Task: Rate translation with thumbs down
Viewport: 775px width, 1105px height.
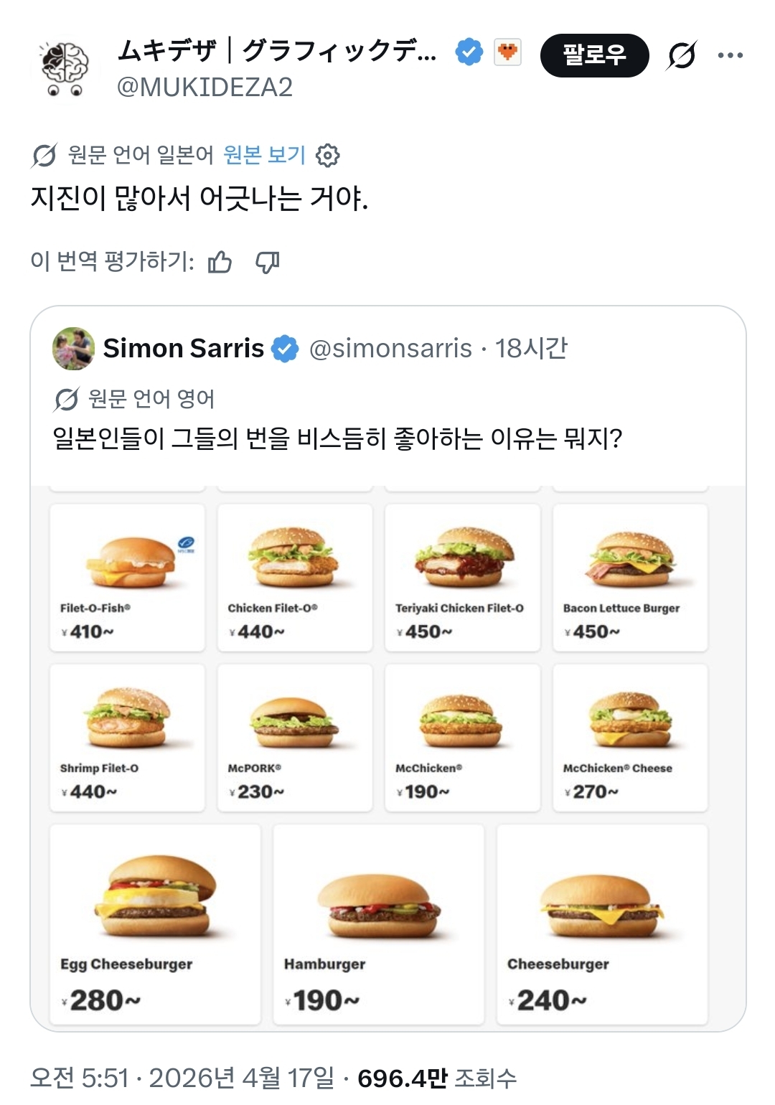Action: pos(268,263)
